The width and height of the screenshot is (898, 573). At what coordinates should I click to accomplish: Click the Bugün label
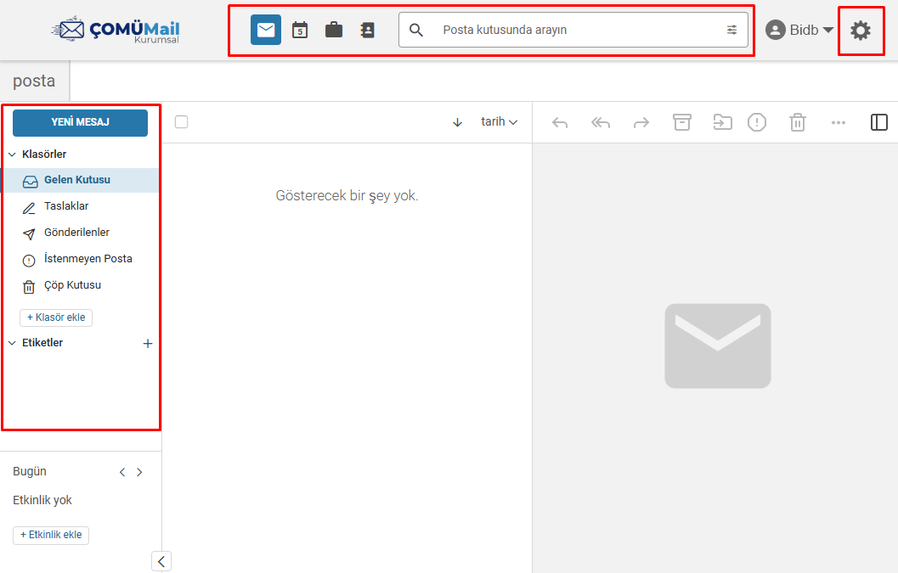coord(30,472)
